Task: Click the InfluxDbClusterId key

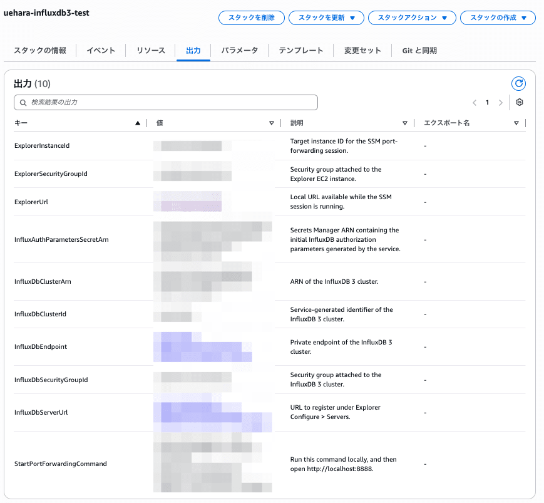Action: [x=40, y=314]
